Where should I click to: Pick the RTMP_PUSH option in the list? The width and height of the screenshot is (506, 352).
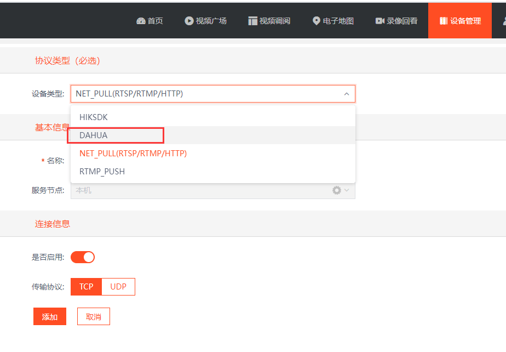coord(213,171)
